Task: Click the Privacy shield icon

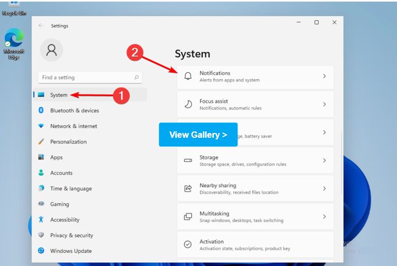Action: tap(41, 235)
